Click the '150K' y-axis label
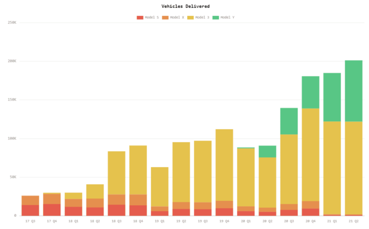 (x=12, y=100)
